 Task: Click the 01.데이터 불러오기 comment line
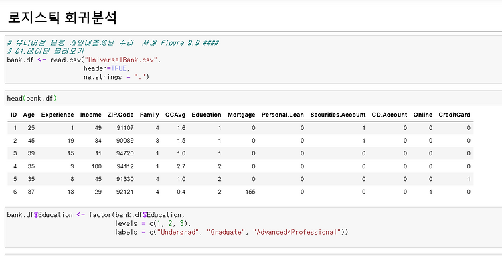click(46, 51)
